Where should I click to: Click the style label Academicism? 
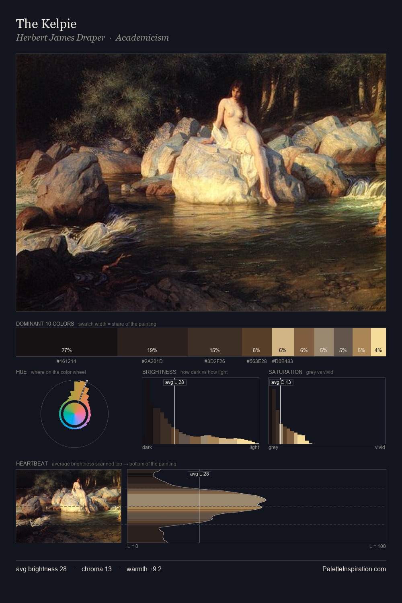click(x=142, y=38)
